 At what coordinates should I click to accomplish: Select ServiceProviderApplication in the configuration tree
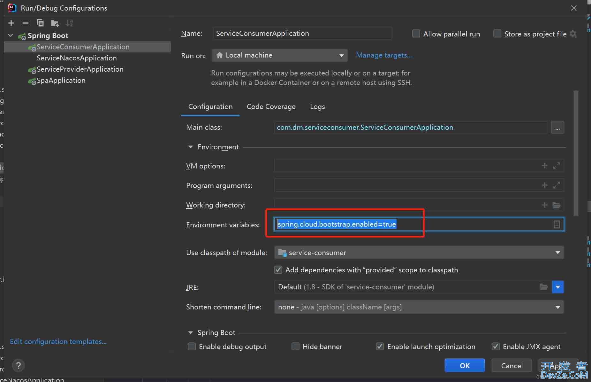coord(80,69)
